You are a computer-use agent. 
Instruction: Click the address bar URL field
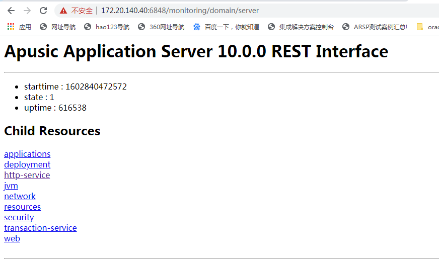click(x=227, y=11)
